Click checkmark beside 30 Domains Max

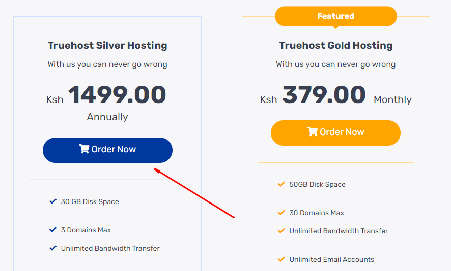click(x=281, y=213)
